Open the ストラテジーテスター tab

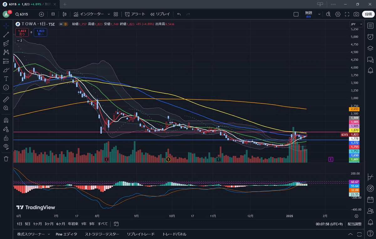coord(102,234)
